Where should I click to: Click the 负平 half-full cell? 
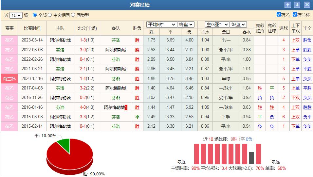coord(307,117)
